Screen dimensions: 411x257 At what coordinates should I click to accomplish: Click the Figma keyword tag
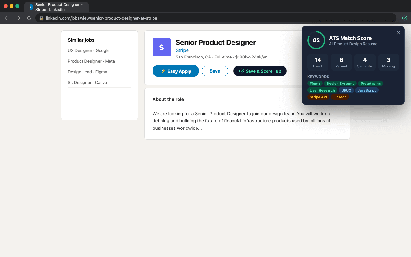click(315, 84)
